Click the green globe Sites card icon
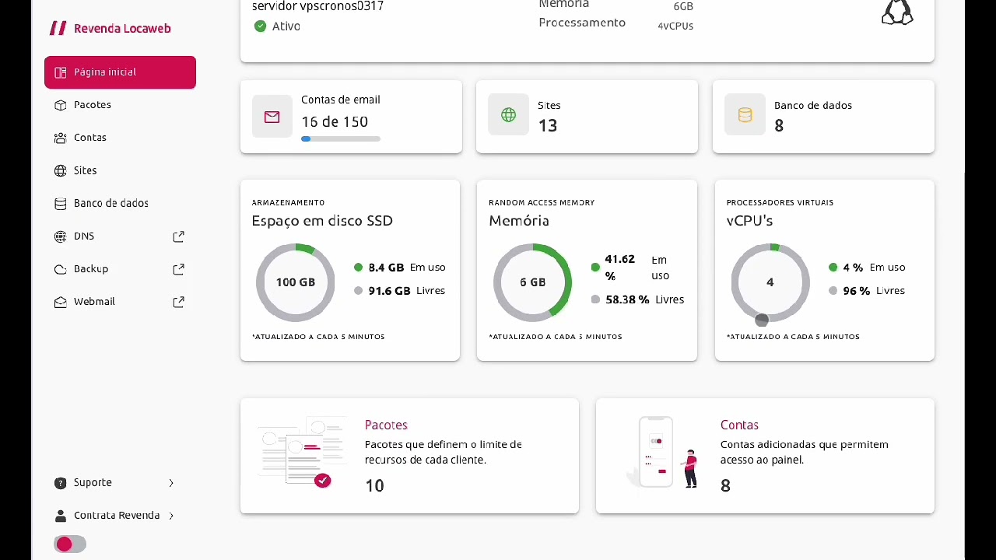This screenshot has width=996, height=560. point(508,115)
